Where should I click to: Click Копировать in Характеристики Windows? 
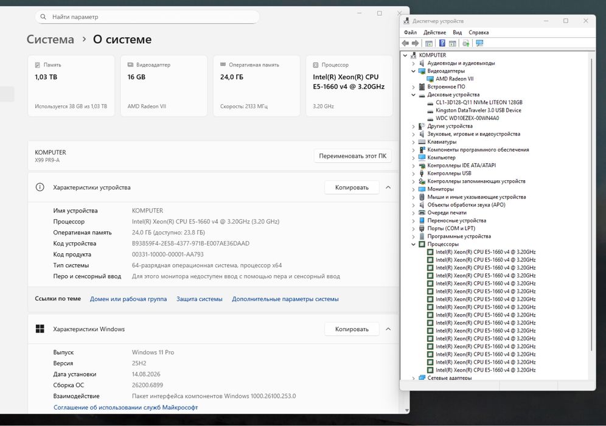[352, 329]
